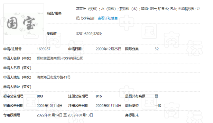Click the 国宝 trademark image thumbnail

[23, 24]
